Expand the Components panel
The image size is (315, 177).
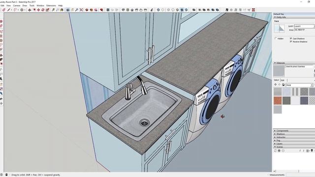pyautogui.click(x=294, y=131)
